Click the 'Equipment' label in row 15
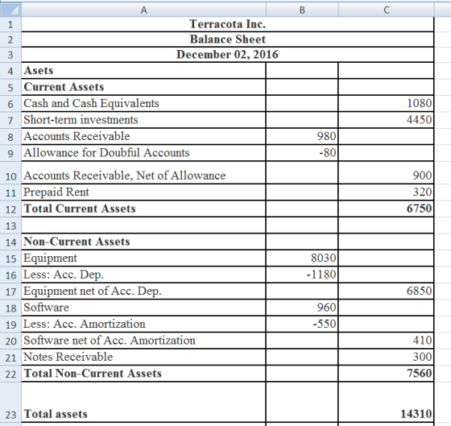This screenshot has width=451, height=426. (144, 258)
